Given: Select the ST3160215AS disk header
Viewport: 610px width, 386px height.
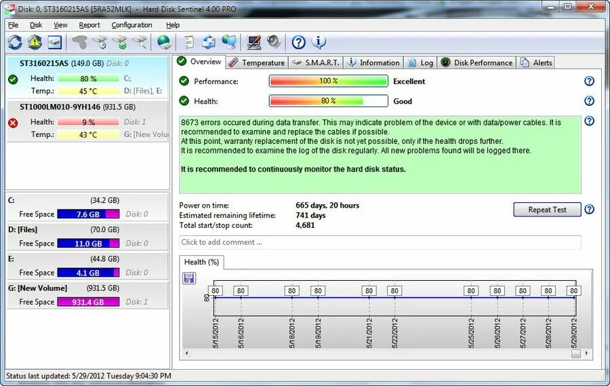Looking at the screenshot, I should point(74,63).
